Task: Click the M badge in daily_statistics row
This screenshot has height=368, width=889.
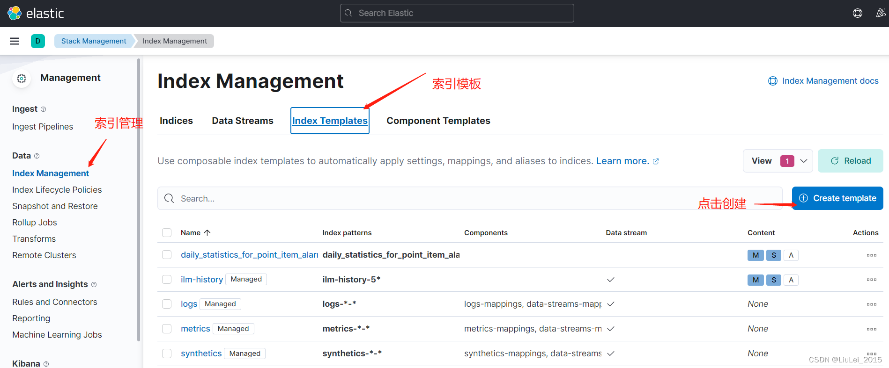Action: [x=756, y=255]
